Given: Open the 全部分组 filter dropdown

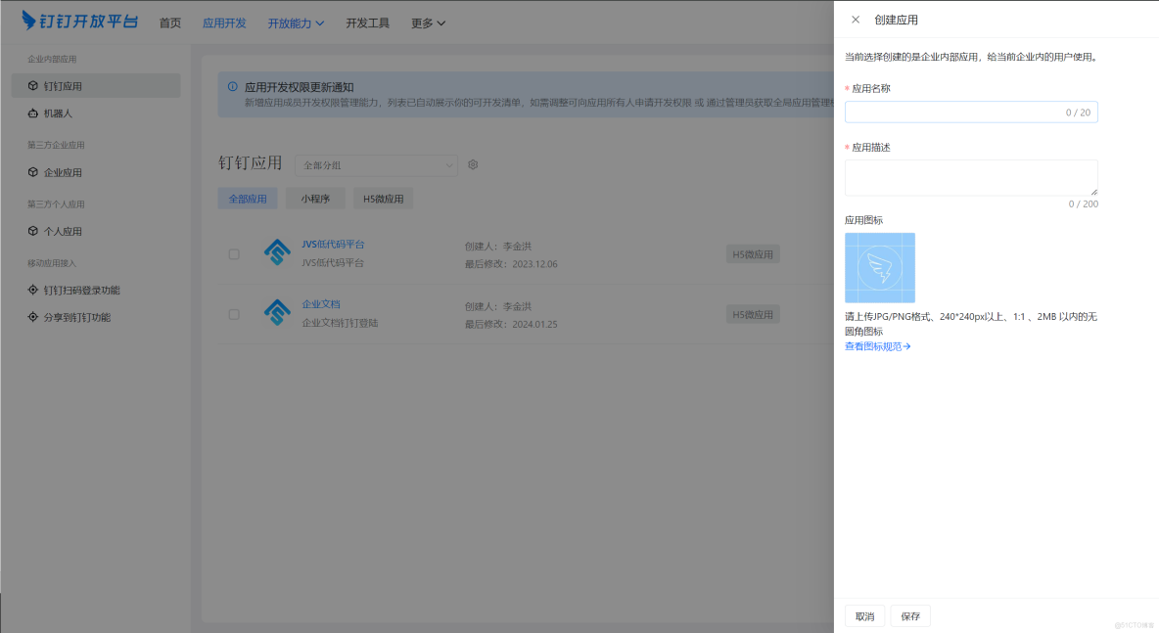Looking at the screenshot, I should (x=377, y=164).
